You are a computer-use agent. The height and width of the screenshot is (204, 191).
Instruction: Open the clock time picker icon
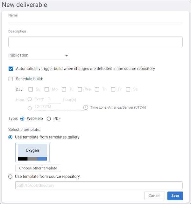86,107
